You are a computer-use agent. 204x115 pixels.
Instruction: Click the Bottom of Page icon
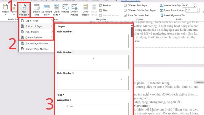pos(22,26)
